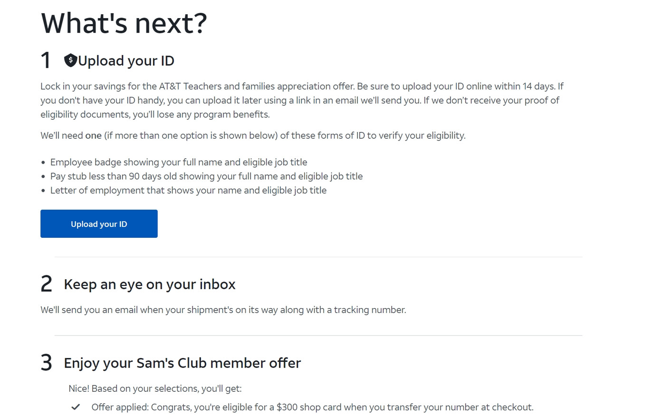Click the divider line below Upload your ID button
The image size is (672, 415).
(x=318, y=257)
